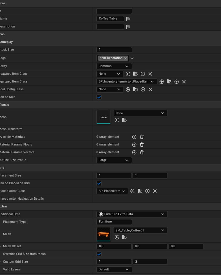The image size is (221, 275).
Task: Browse to Tool Config Class asset
Action: (135, 89)
